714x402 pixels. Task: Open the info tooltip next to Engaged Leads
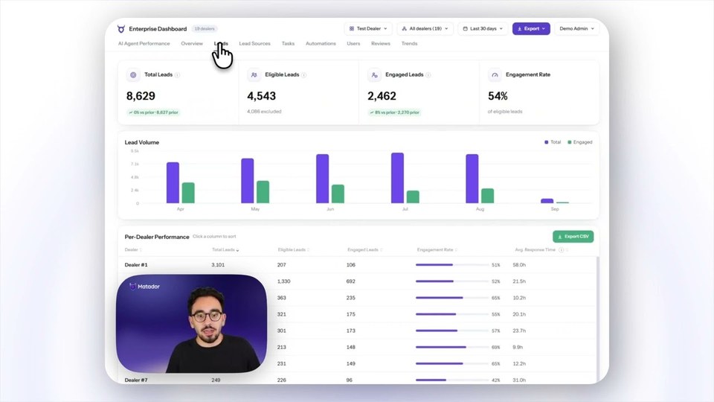point(428,74)
